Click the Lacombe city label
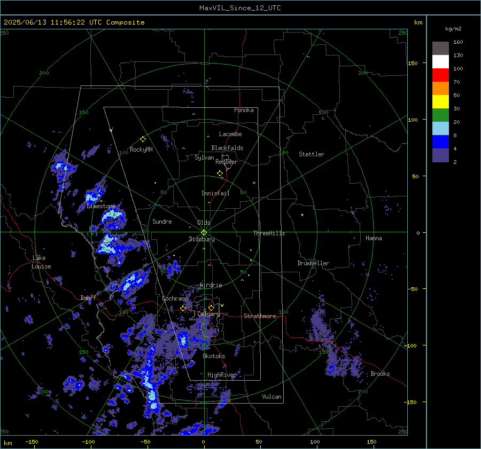 point(230,134)
